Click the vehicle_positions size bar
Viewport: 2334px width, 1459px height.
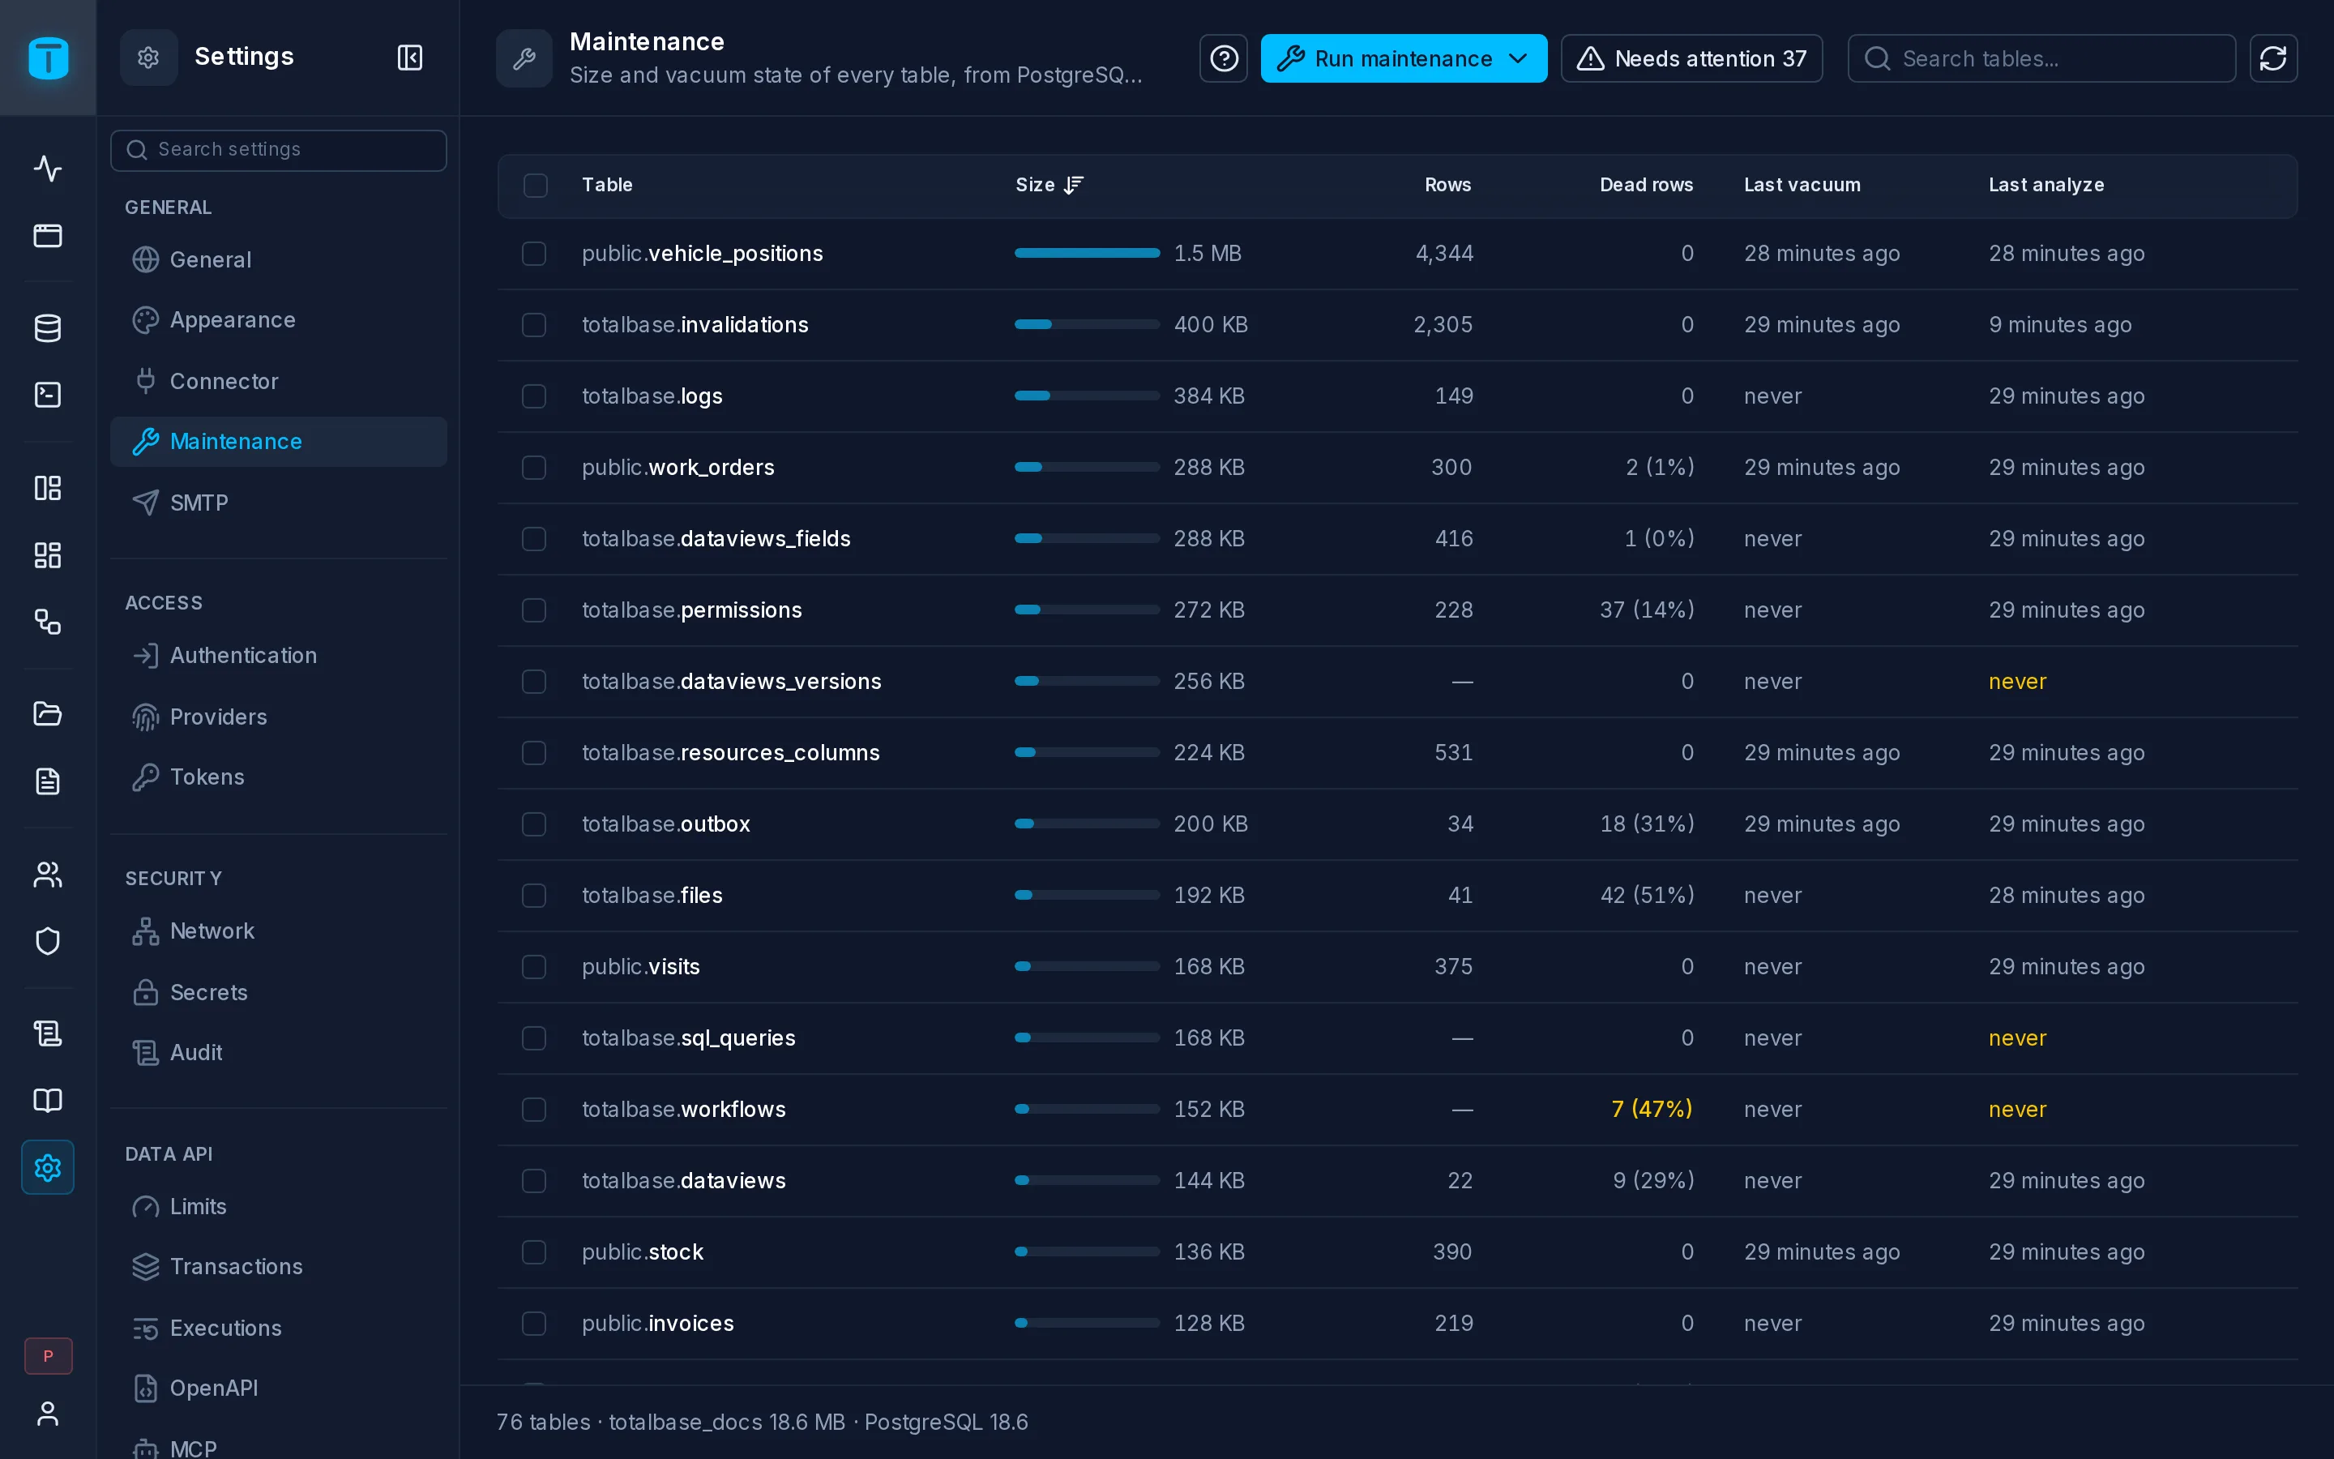pyautogui.click(x=1087, y=253)
